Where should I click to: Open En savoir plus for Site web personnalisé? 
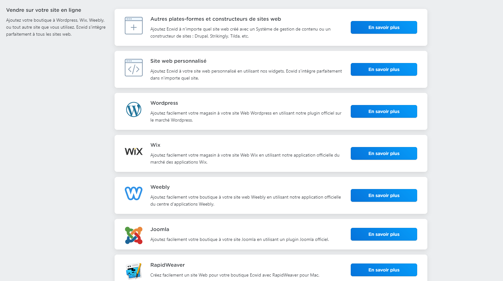pos(384,69)
